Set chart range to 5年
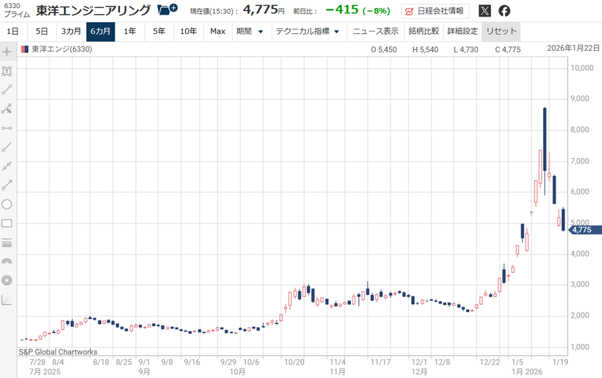602x378 pixels. (x=159, y=31)
